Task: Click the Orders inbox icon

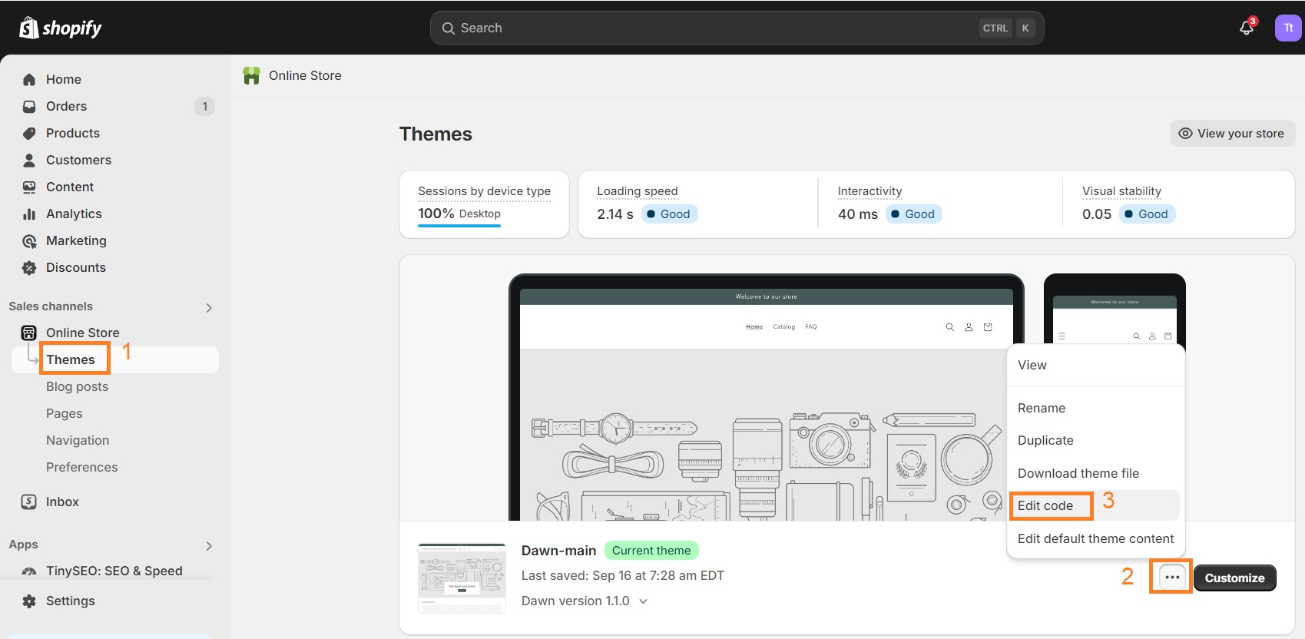Action: tap(29, 106)
